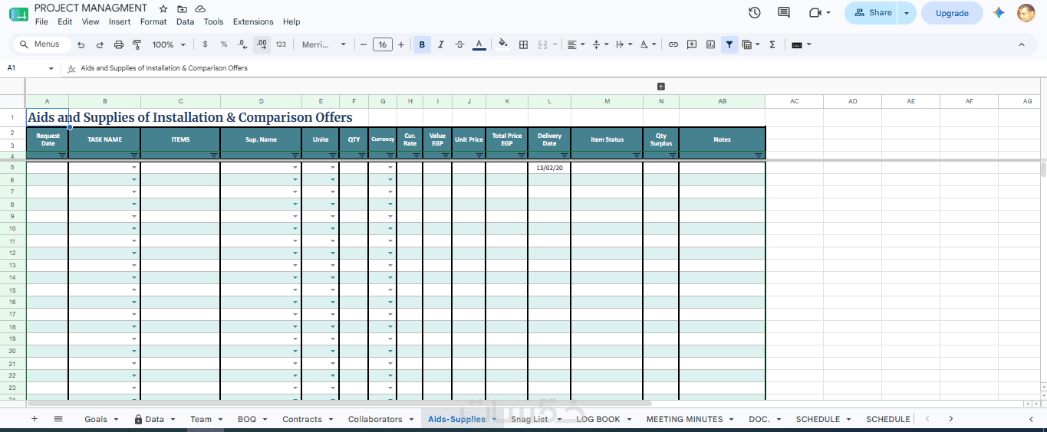The image size is (1047, 432).
Task: Open Google account avatar
Action: tap(1026, 13)
